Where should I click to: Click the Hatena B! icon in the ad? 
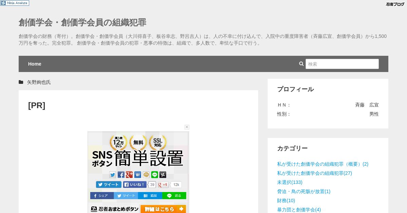[138, 175]
